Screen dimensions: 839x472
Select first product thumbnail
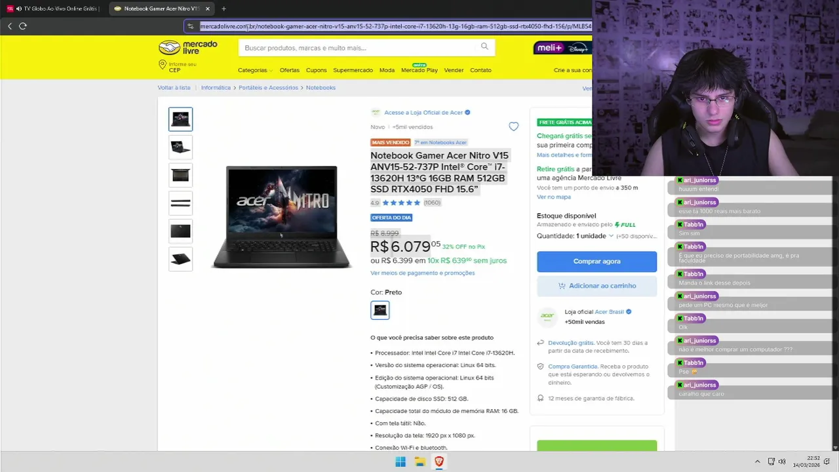click(x=180, y=119)
